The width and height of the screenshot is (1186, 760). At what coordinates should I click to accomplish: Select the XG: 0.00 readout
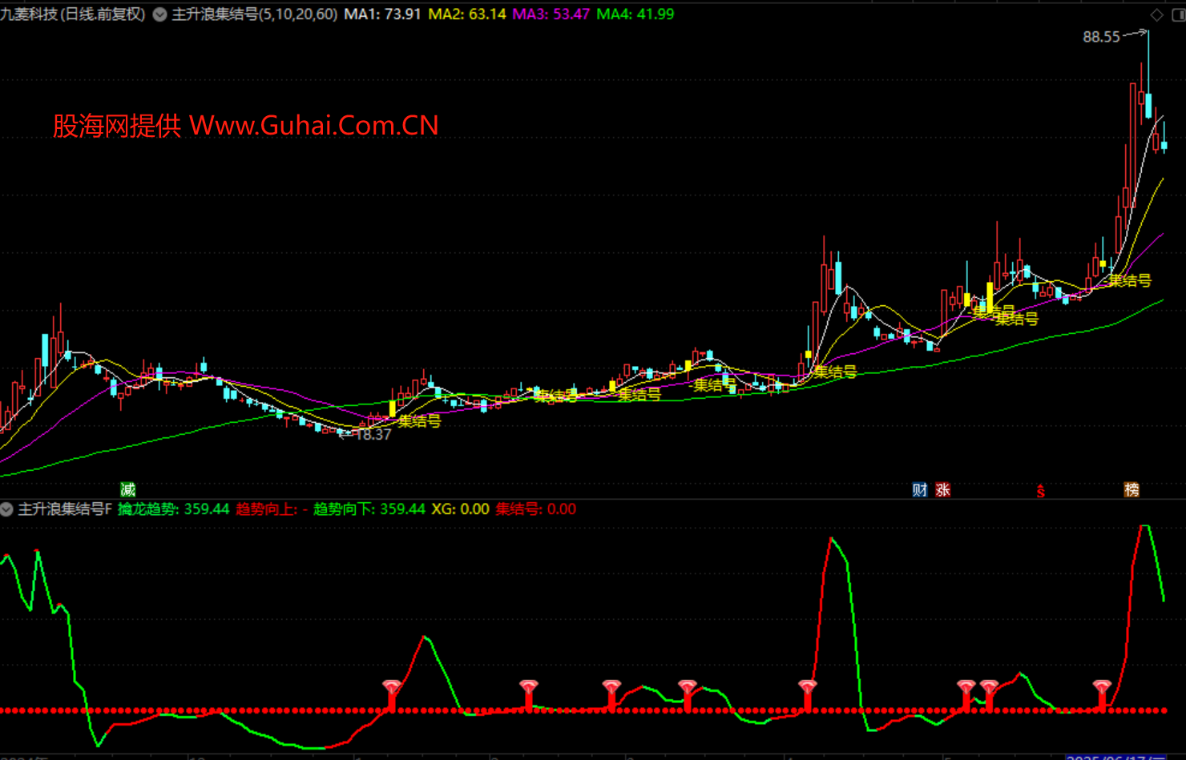[460, 509]
